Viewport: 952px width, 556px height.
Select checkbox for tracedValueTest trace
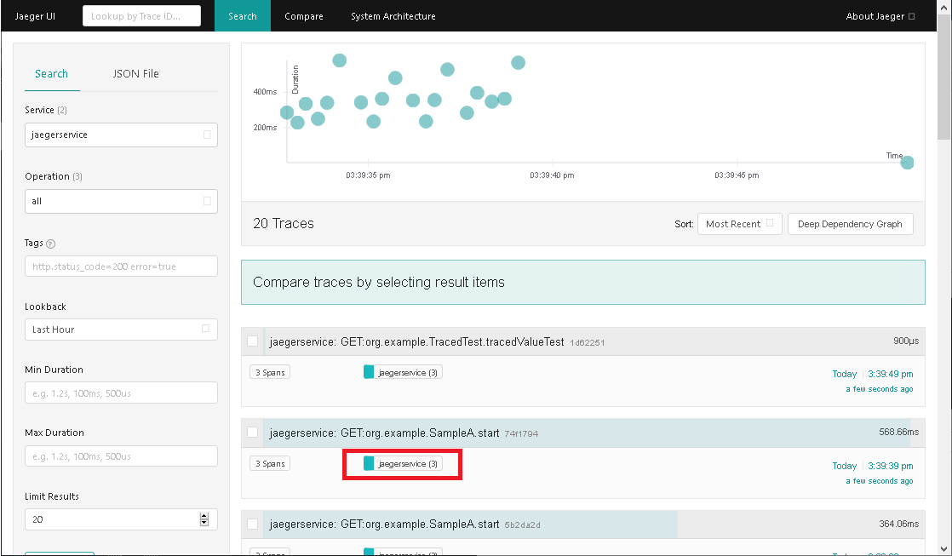[252, 341]
